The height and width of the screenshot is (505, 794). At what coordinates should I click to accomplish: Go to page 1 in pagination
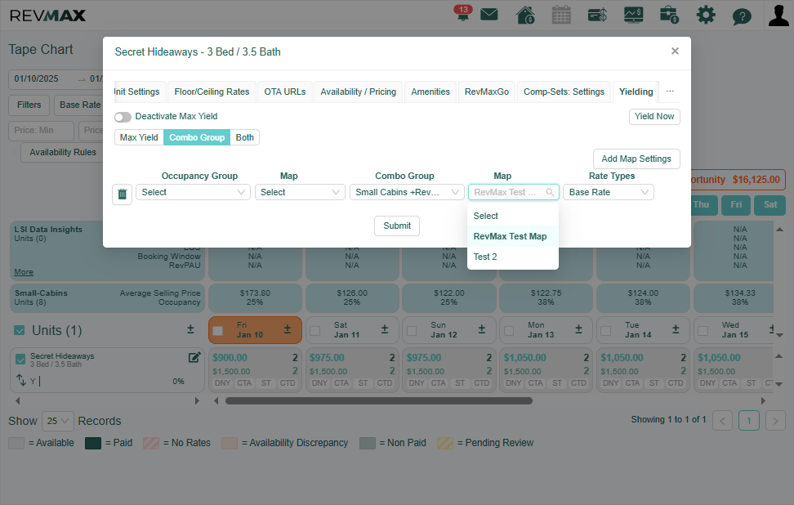[x=749, y=421]
